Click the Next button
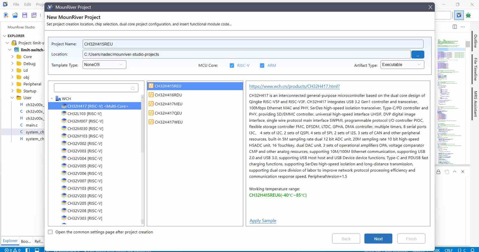 click(378, 239)
